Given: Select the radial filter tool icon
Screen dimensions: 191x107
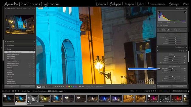Looking at the screenshot, I should pos(175,30).
